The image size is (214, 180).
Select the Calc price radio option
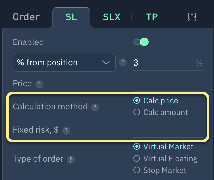[137, 101]
